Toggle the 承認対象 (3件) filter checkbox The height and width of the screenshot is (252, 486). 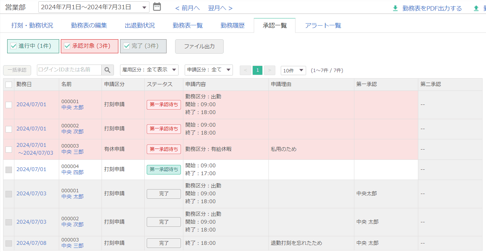(x=67, y=46)
